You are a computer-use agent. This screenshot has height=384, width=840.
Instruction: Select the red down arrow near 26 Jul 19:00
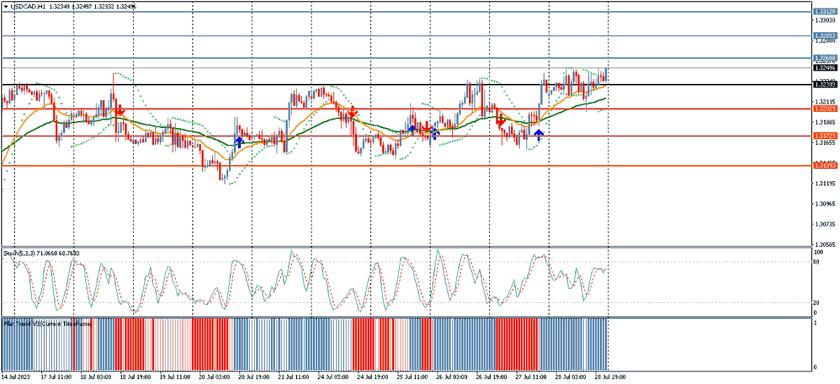[500, 121]
